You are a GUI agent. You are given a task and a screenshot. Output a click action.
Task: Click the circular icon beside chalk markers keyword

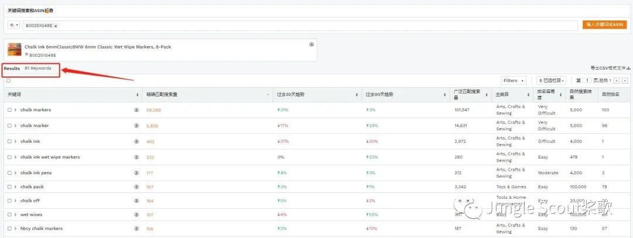coord(137,110)
